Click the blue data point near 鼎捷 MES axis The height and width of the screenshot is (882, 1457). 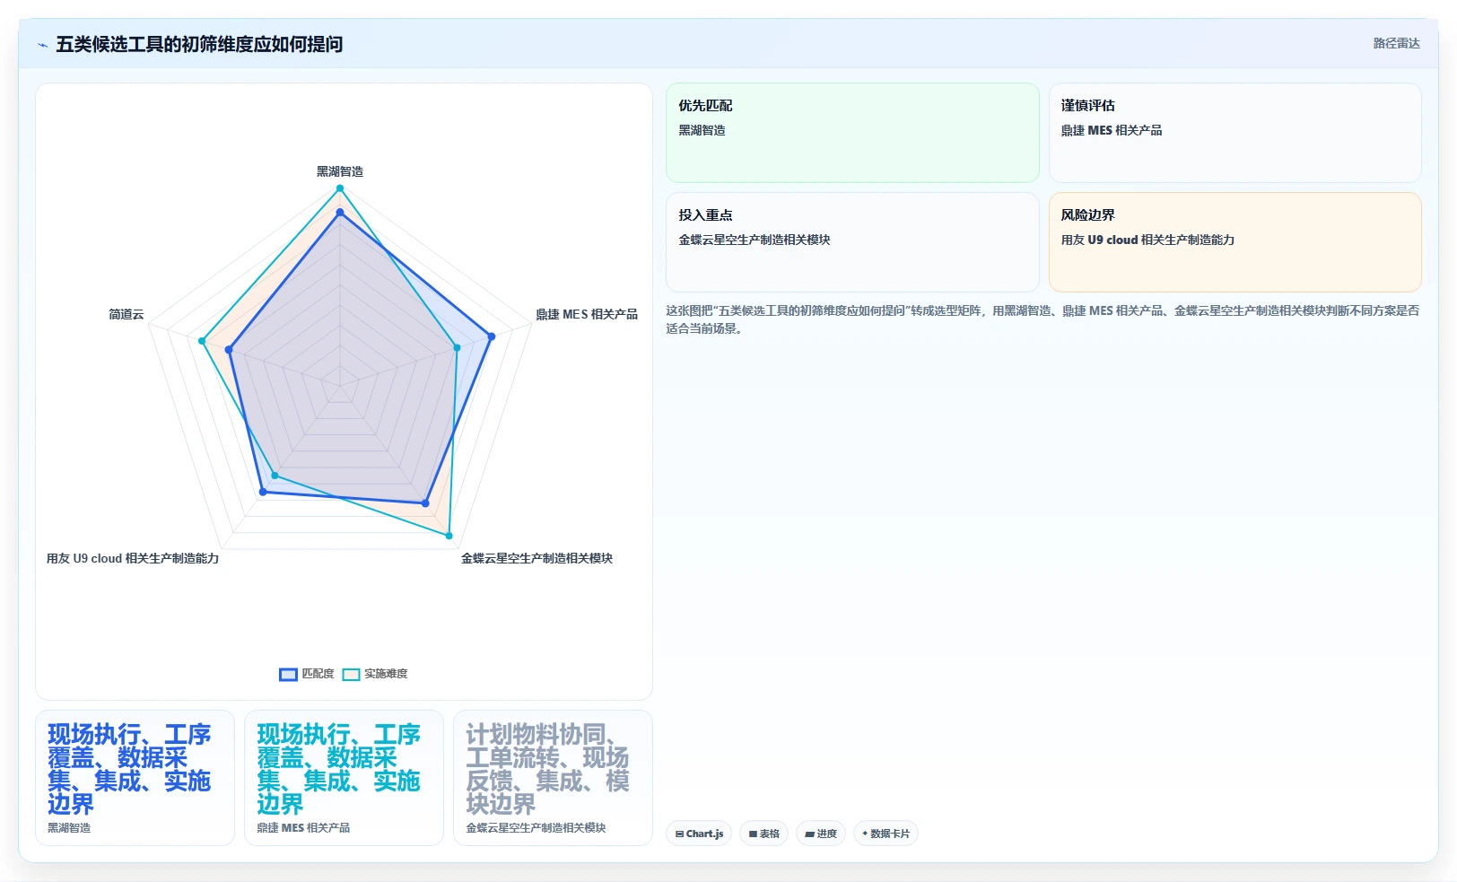[491, 336]
